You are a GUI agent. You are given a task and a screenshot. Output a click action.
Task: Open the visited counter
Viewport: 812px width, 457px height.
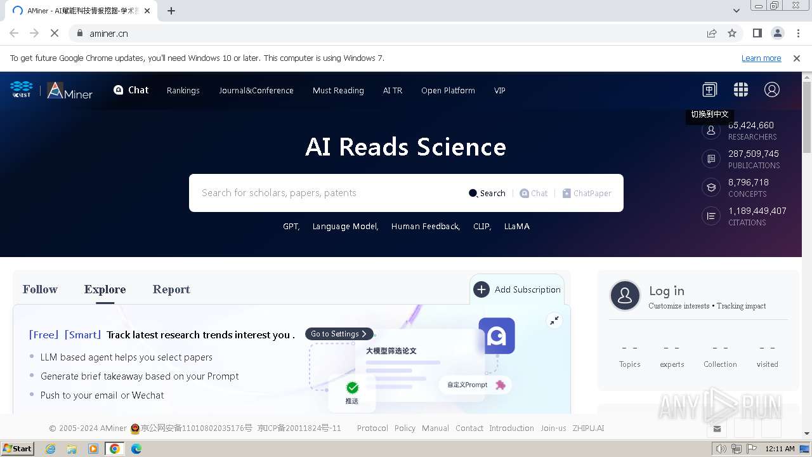tap(767, 355)
